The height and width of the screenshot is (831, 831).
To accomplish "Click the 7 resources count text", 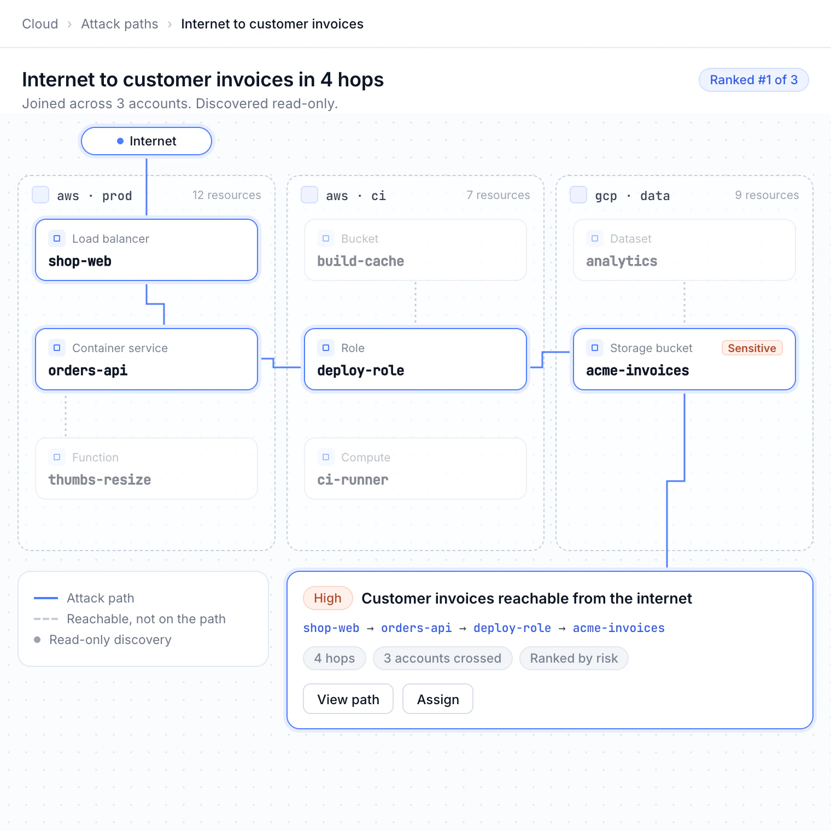I will click(x=499, y=195).
